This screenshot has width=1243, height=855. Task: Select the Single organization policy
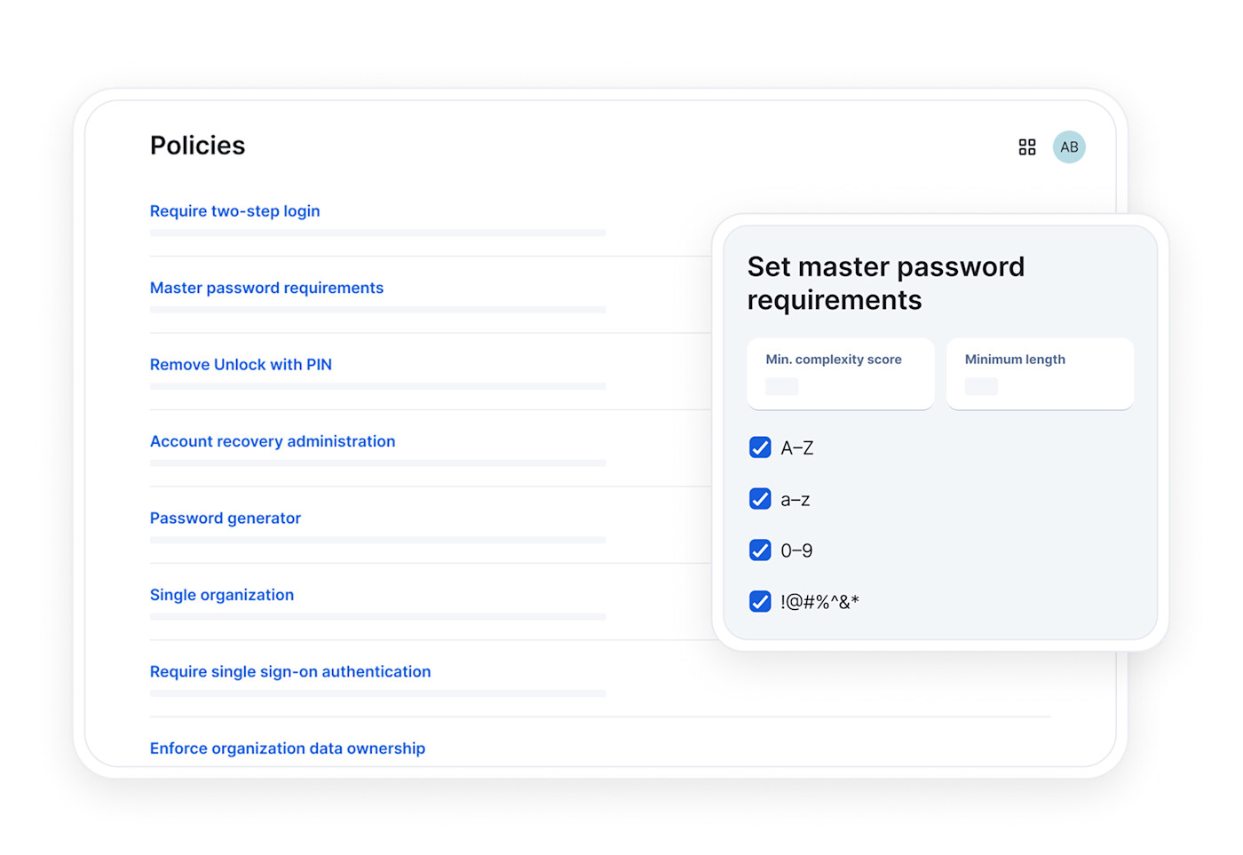click(221, 595)
